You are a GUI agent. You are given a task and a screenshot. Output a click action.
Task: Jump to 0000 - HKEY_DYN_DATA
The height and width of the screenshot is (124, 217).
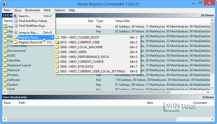pyautogui.click(x=97, y=67)
